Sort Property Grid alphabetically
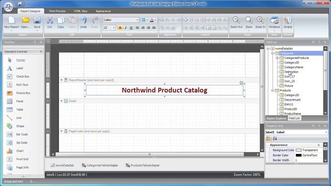The height and width of the screenshot is (186, 331). 275,138
